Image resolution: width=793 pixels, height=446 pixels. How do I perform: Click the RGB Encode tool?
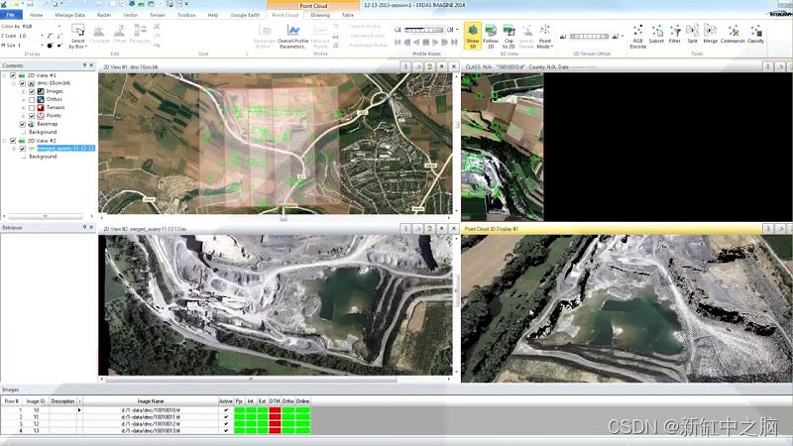click(x=637, y=36)
